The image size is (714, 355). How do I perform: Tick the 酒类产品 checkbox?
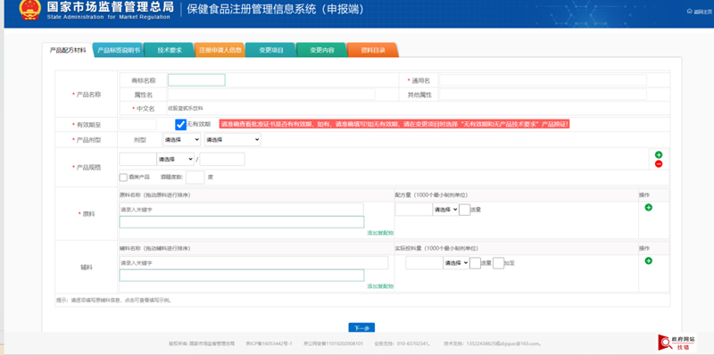[x=123, y=177]
